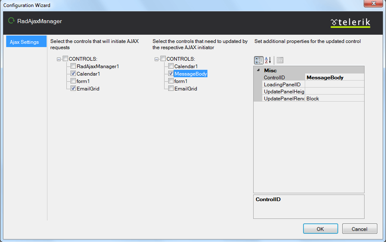Select form1 label in initiators tree
This screenshot has height=242, width=386.
click(83, 81)
